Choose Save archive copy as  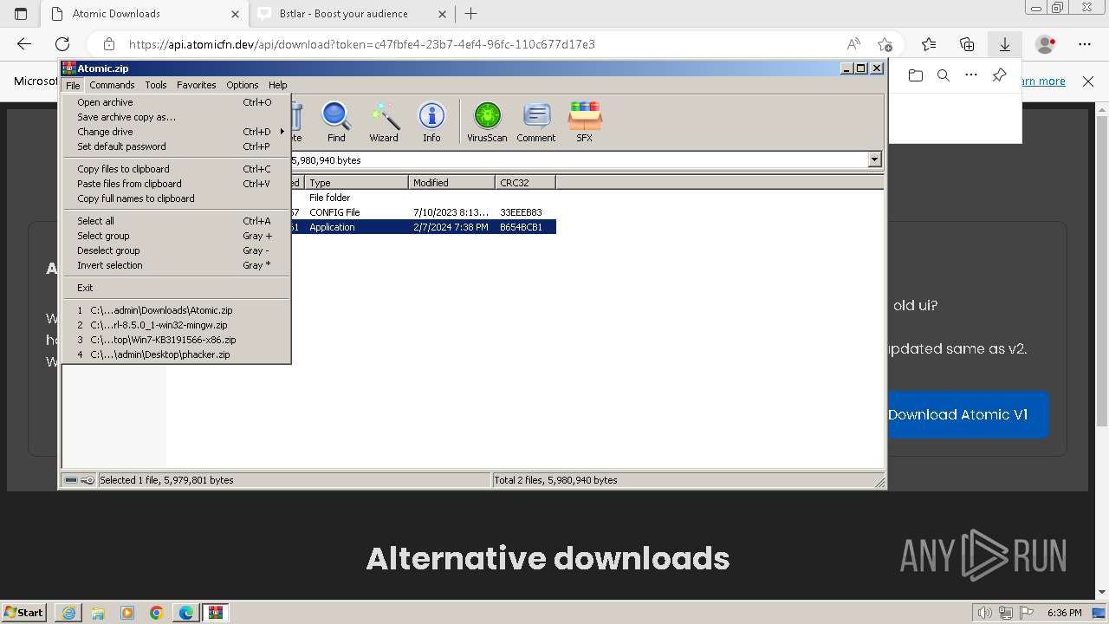click(177, 117)
